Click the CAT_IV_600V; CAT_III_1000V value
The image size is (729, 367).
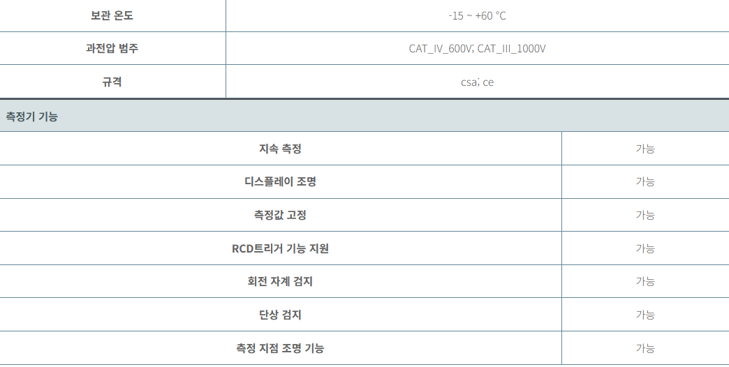coord(477,49)
